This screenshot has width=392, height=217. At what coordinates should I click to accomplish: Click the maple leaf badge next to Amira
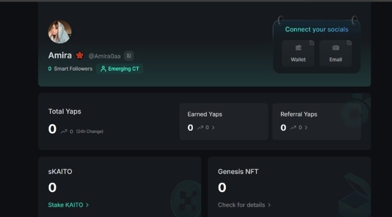coord(80,55)
